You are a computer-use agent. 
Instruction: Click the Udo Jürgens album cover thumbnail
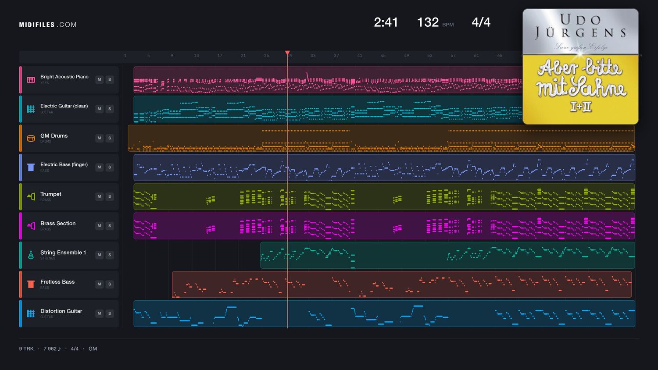click(580, 67)
